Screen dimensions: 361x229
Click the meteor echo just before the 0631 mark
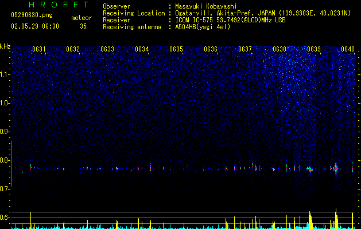30,167
